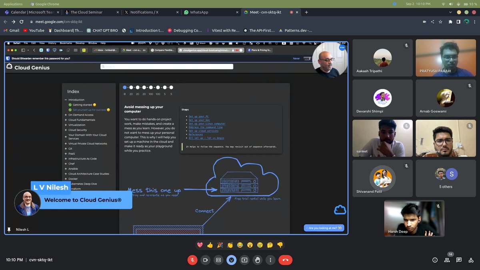480x270 pixels.
Task: Open the Gmail bookmark
Action: pyautogui.click(x=12, y=30)
